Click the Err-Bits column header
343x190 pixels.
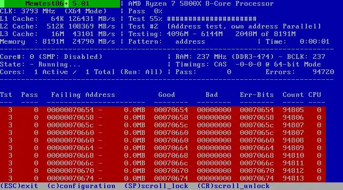click(257, 95)
